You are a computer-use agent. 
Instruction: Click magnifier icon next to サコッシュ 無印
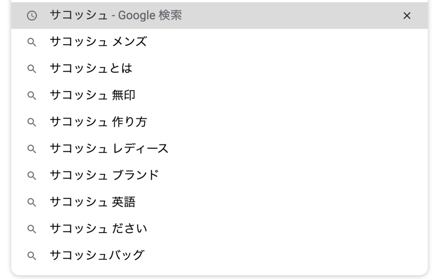[x=32, y=95]
